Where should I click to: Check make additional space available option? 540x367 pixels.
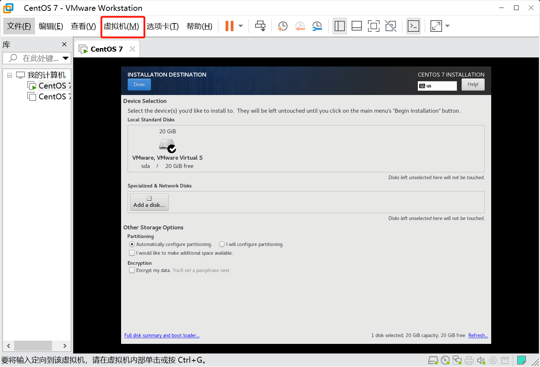181,253
